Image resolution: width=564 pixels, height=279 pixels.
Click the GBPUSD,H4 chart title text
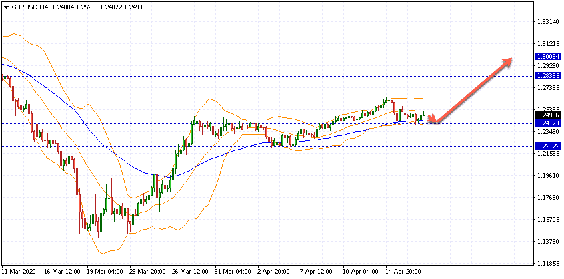coord(29,6)
